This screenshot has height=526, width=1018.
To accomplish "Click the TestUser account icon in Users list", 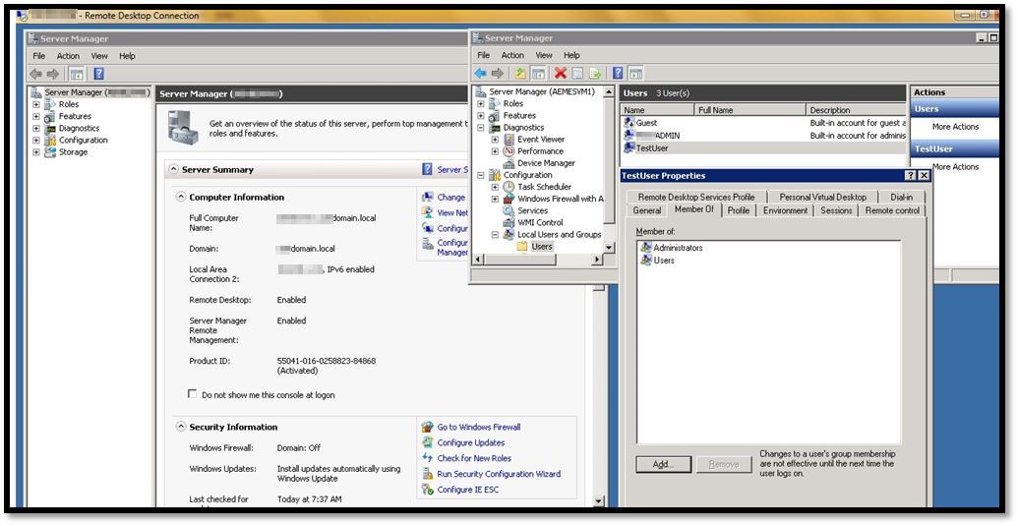I will 629,147.
